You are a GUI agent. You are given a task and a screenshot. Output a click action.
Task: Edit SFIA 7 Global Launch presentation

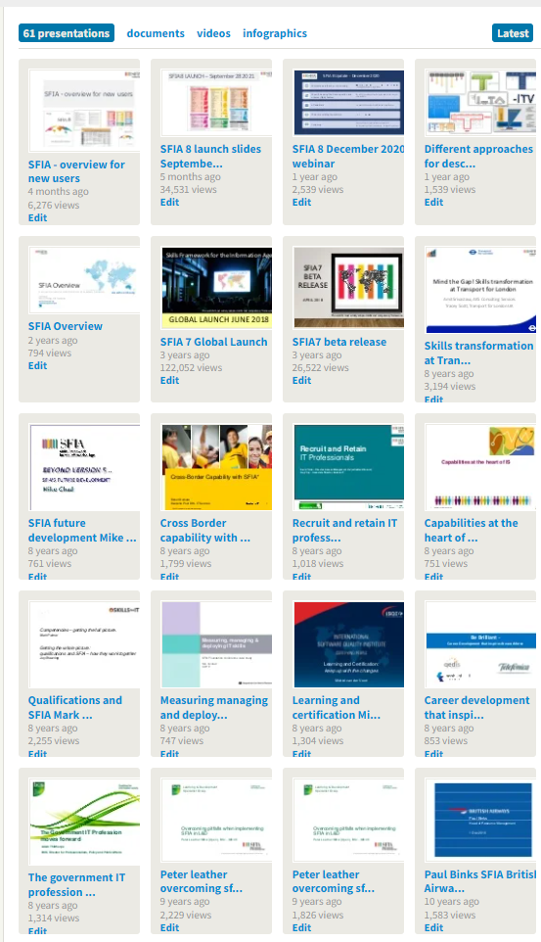[169, 380]
